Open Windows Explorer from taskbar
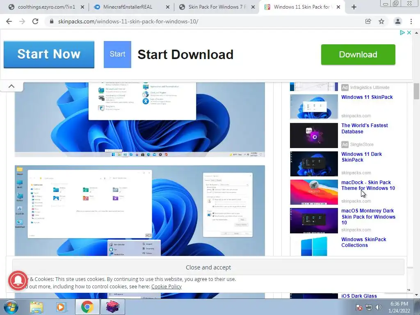The image size is (420, 315). tap(37, 307)
